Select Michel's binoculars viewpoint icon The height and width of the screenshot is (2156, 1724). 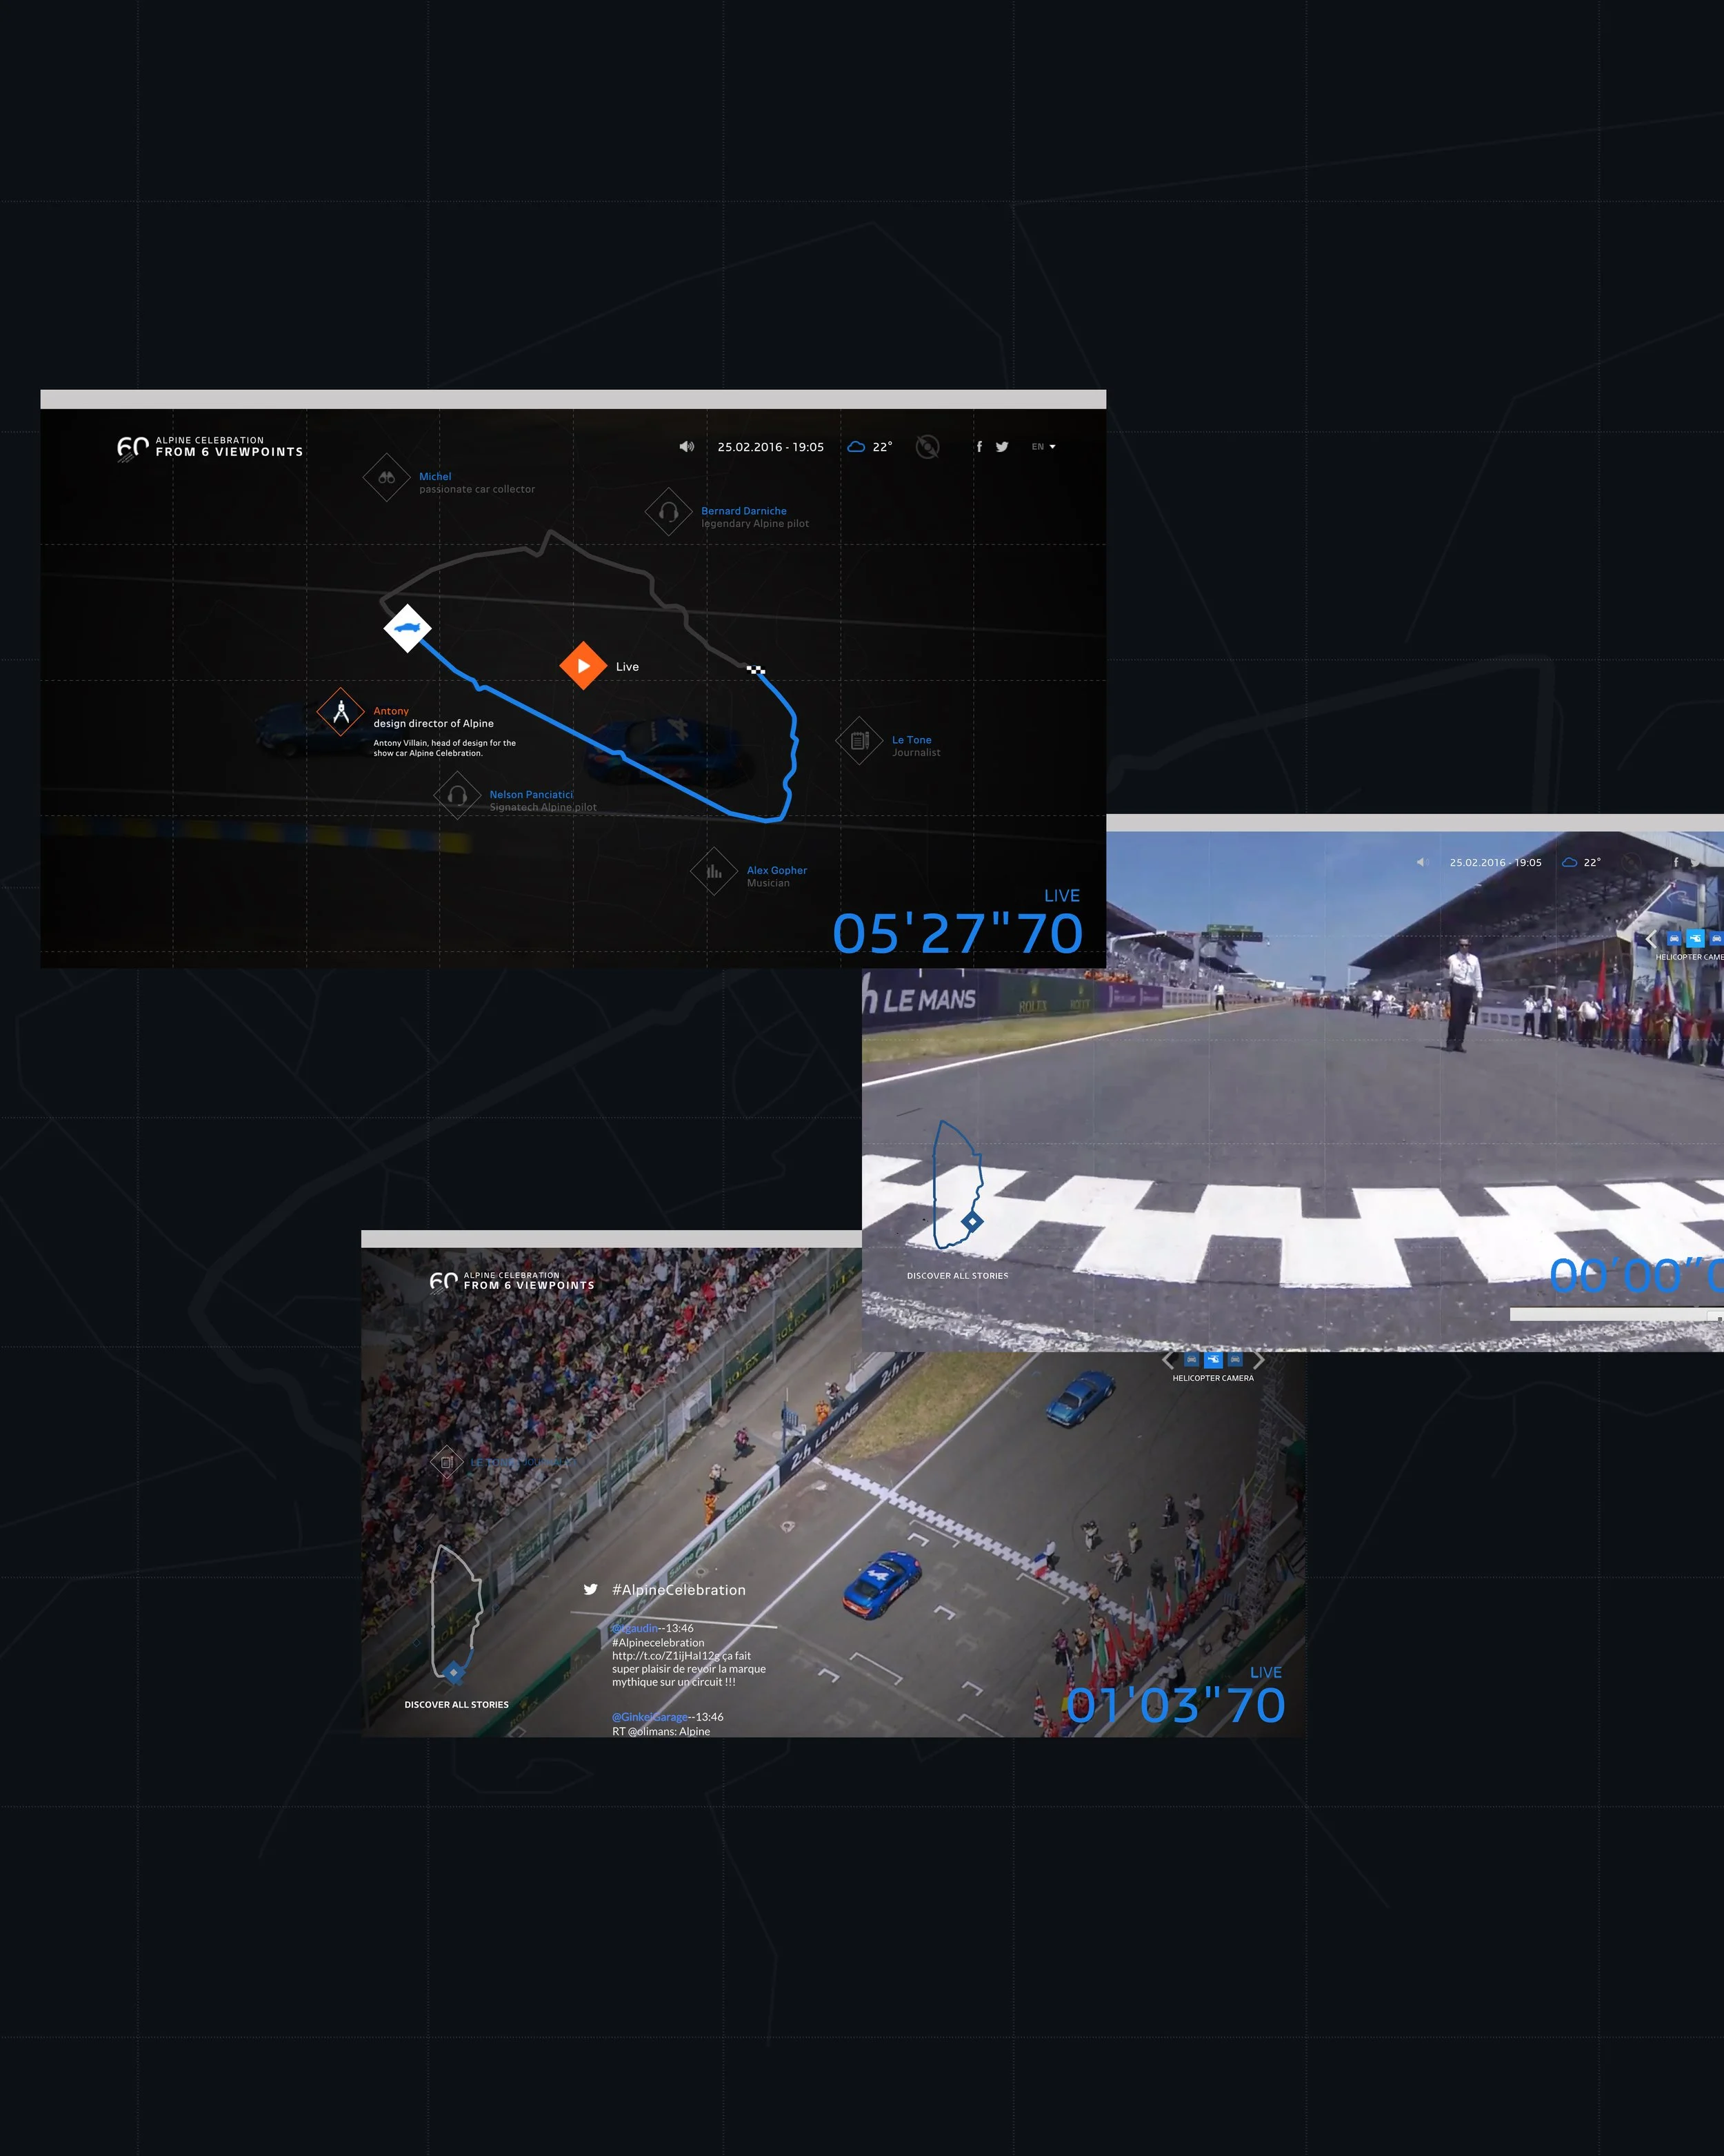pyautogui.click(x=387, y=478)
